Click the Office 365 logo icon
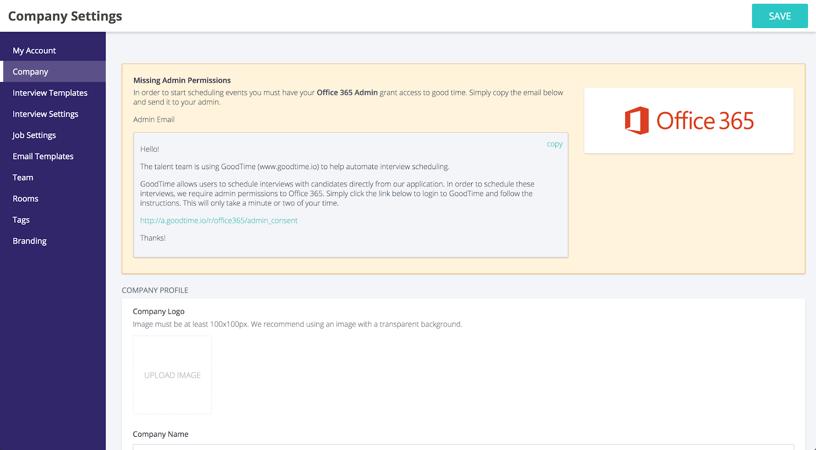 point(636,121)
